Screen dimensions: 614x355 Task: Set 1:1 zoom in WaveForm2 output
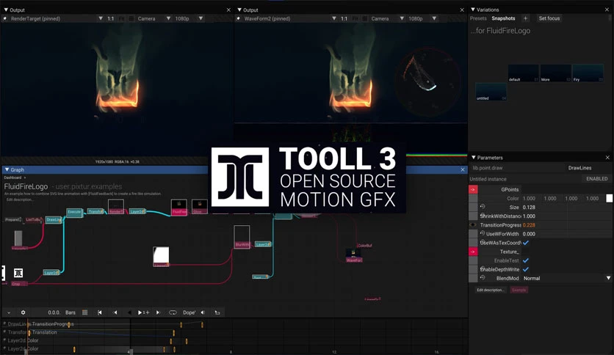344,18
